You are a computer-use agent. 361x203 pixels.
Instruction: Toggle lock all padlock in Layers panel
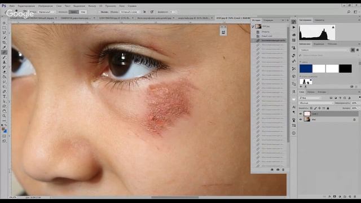pos(328,108)
